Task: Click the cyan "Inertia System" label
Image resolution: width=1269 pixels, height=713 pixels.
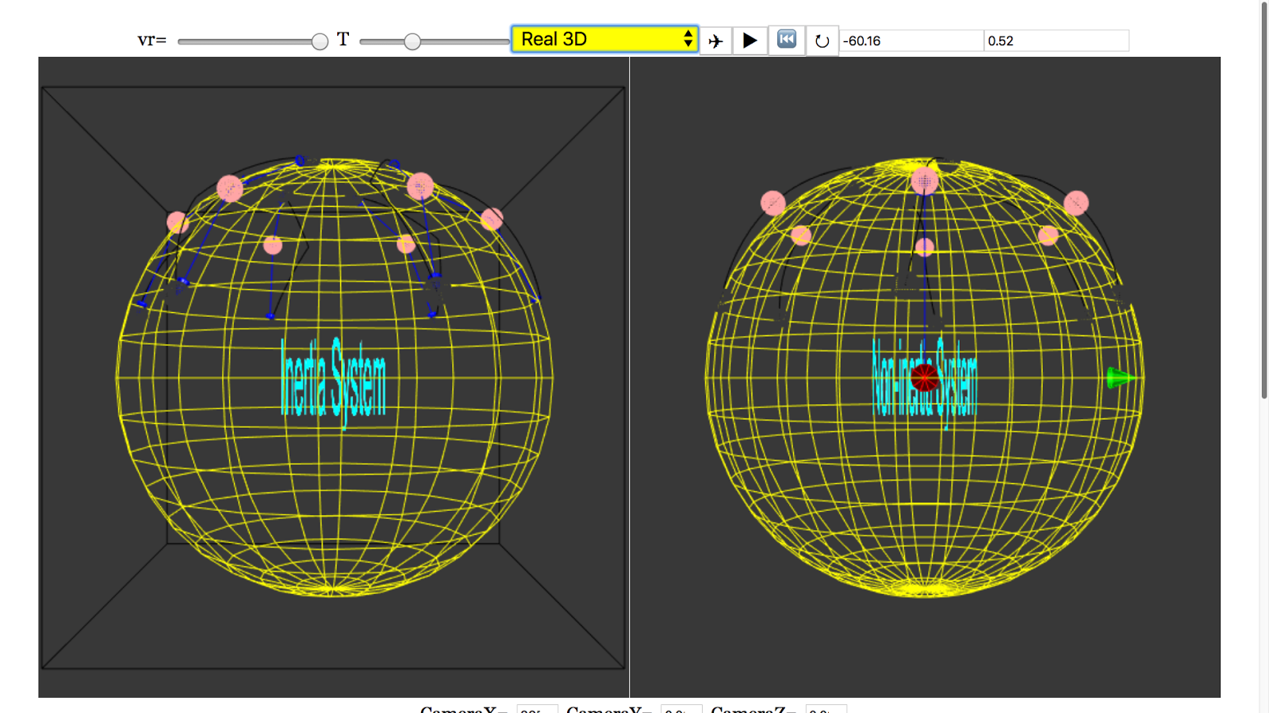Action: coord(334,382)
